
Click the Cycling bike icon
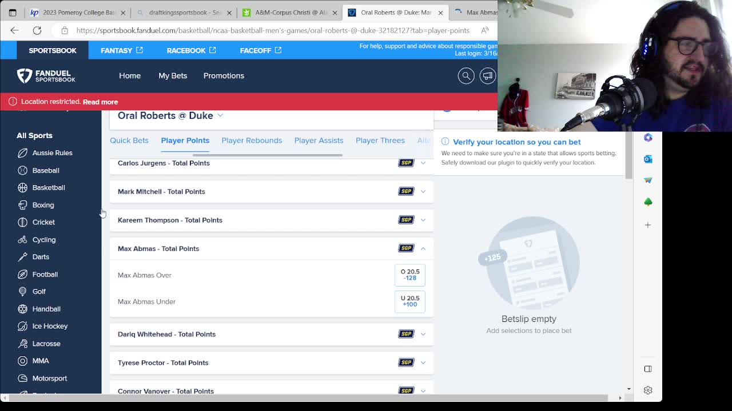22,240
